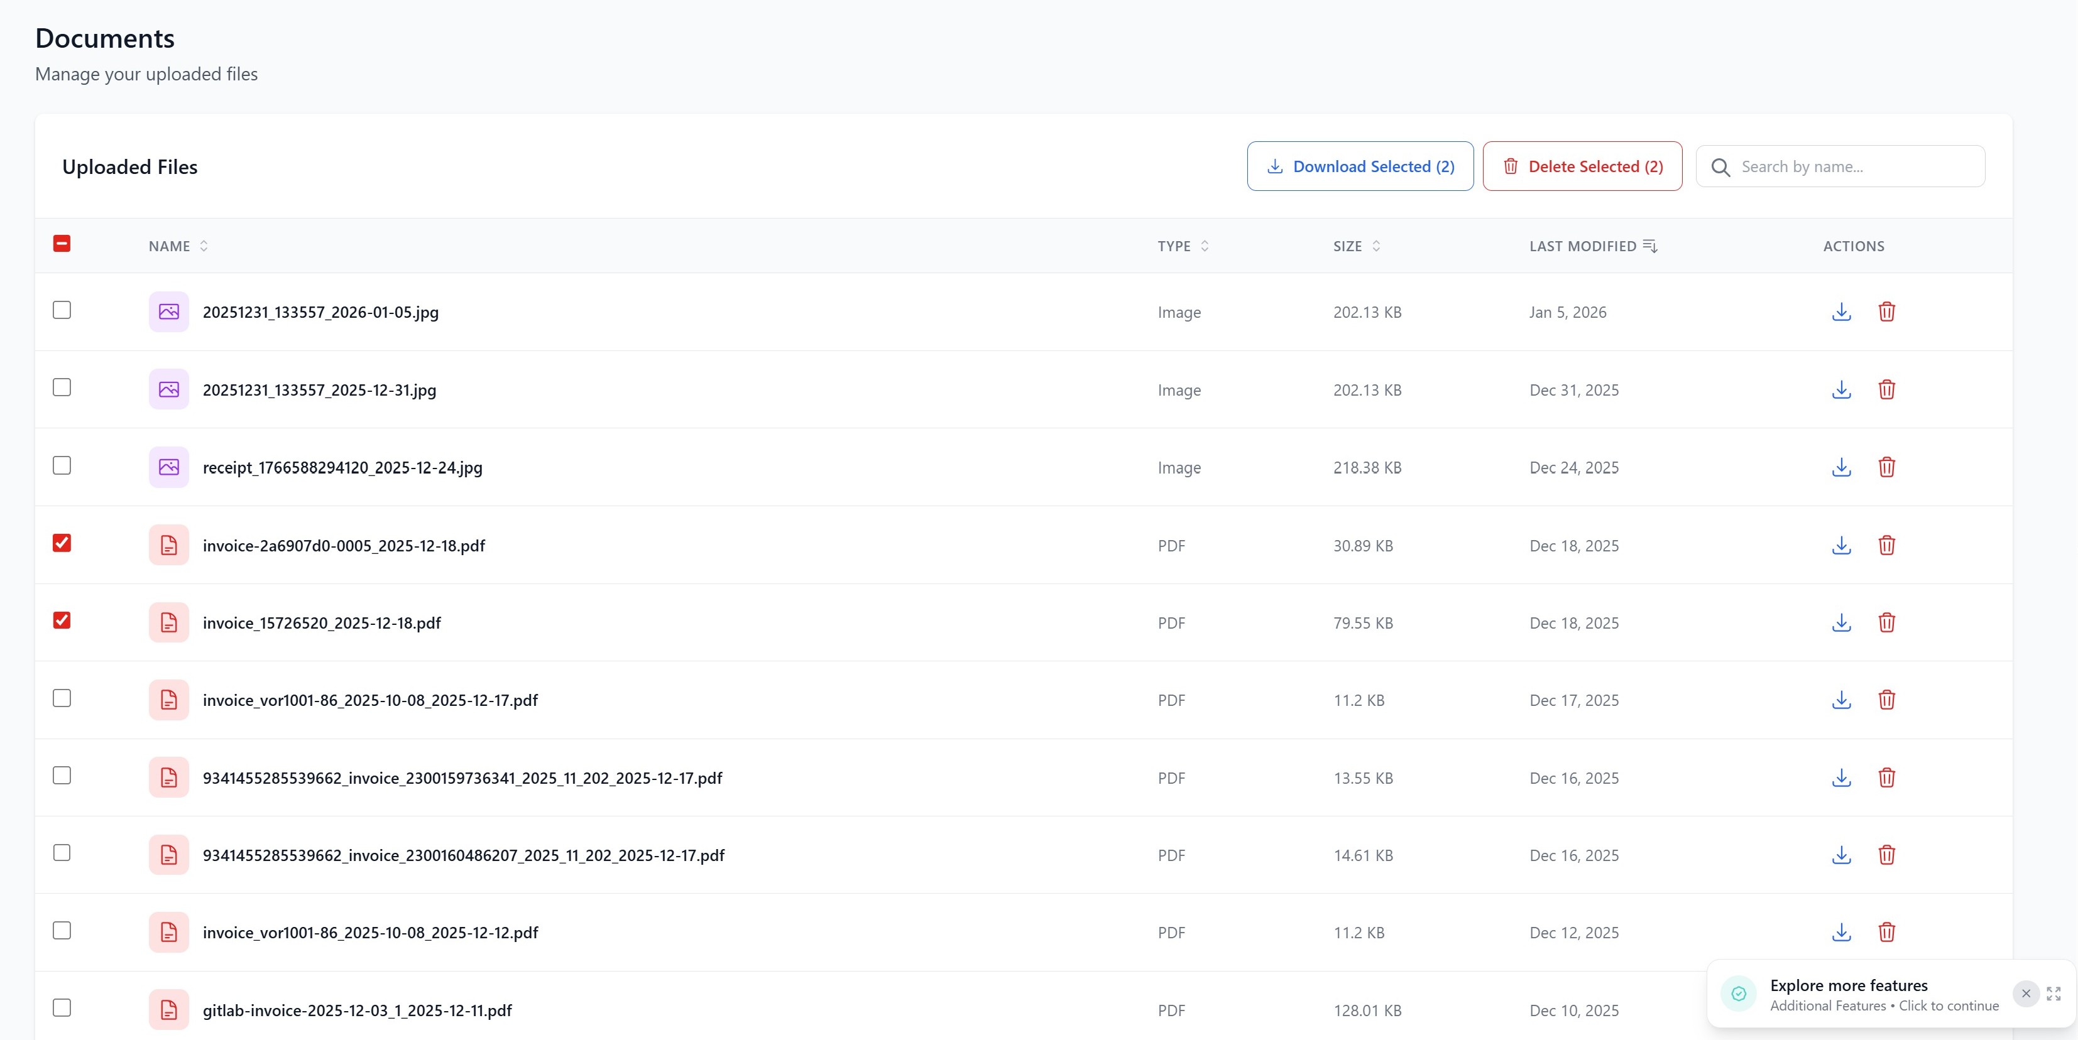Click the Download Selected (2) button

[x=1360, y=167]
